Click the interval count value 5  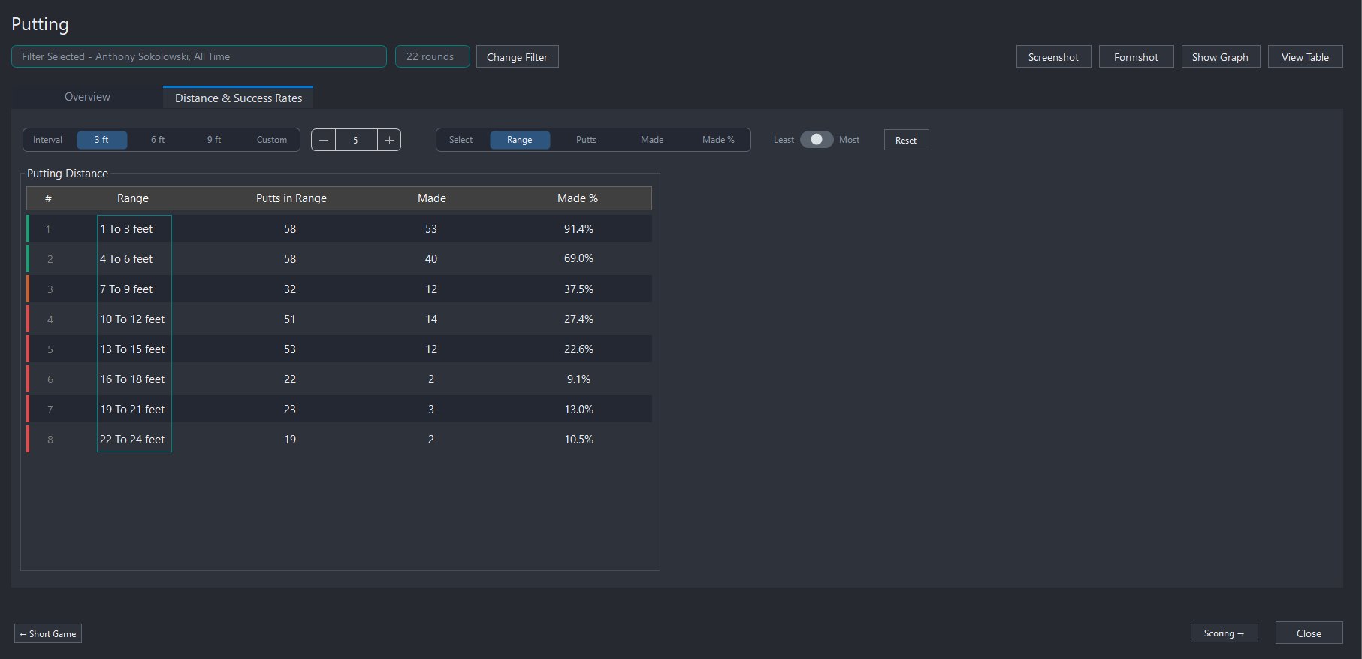[x=356, y=140]
